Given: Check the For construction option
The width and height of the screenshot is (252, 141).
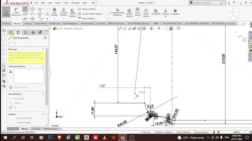Looking at the screenshot, I should pos(15,118).
